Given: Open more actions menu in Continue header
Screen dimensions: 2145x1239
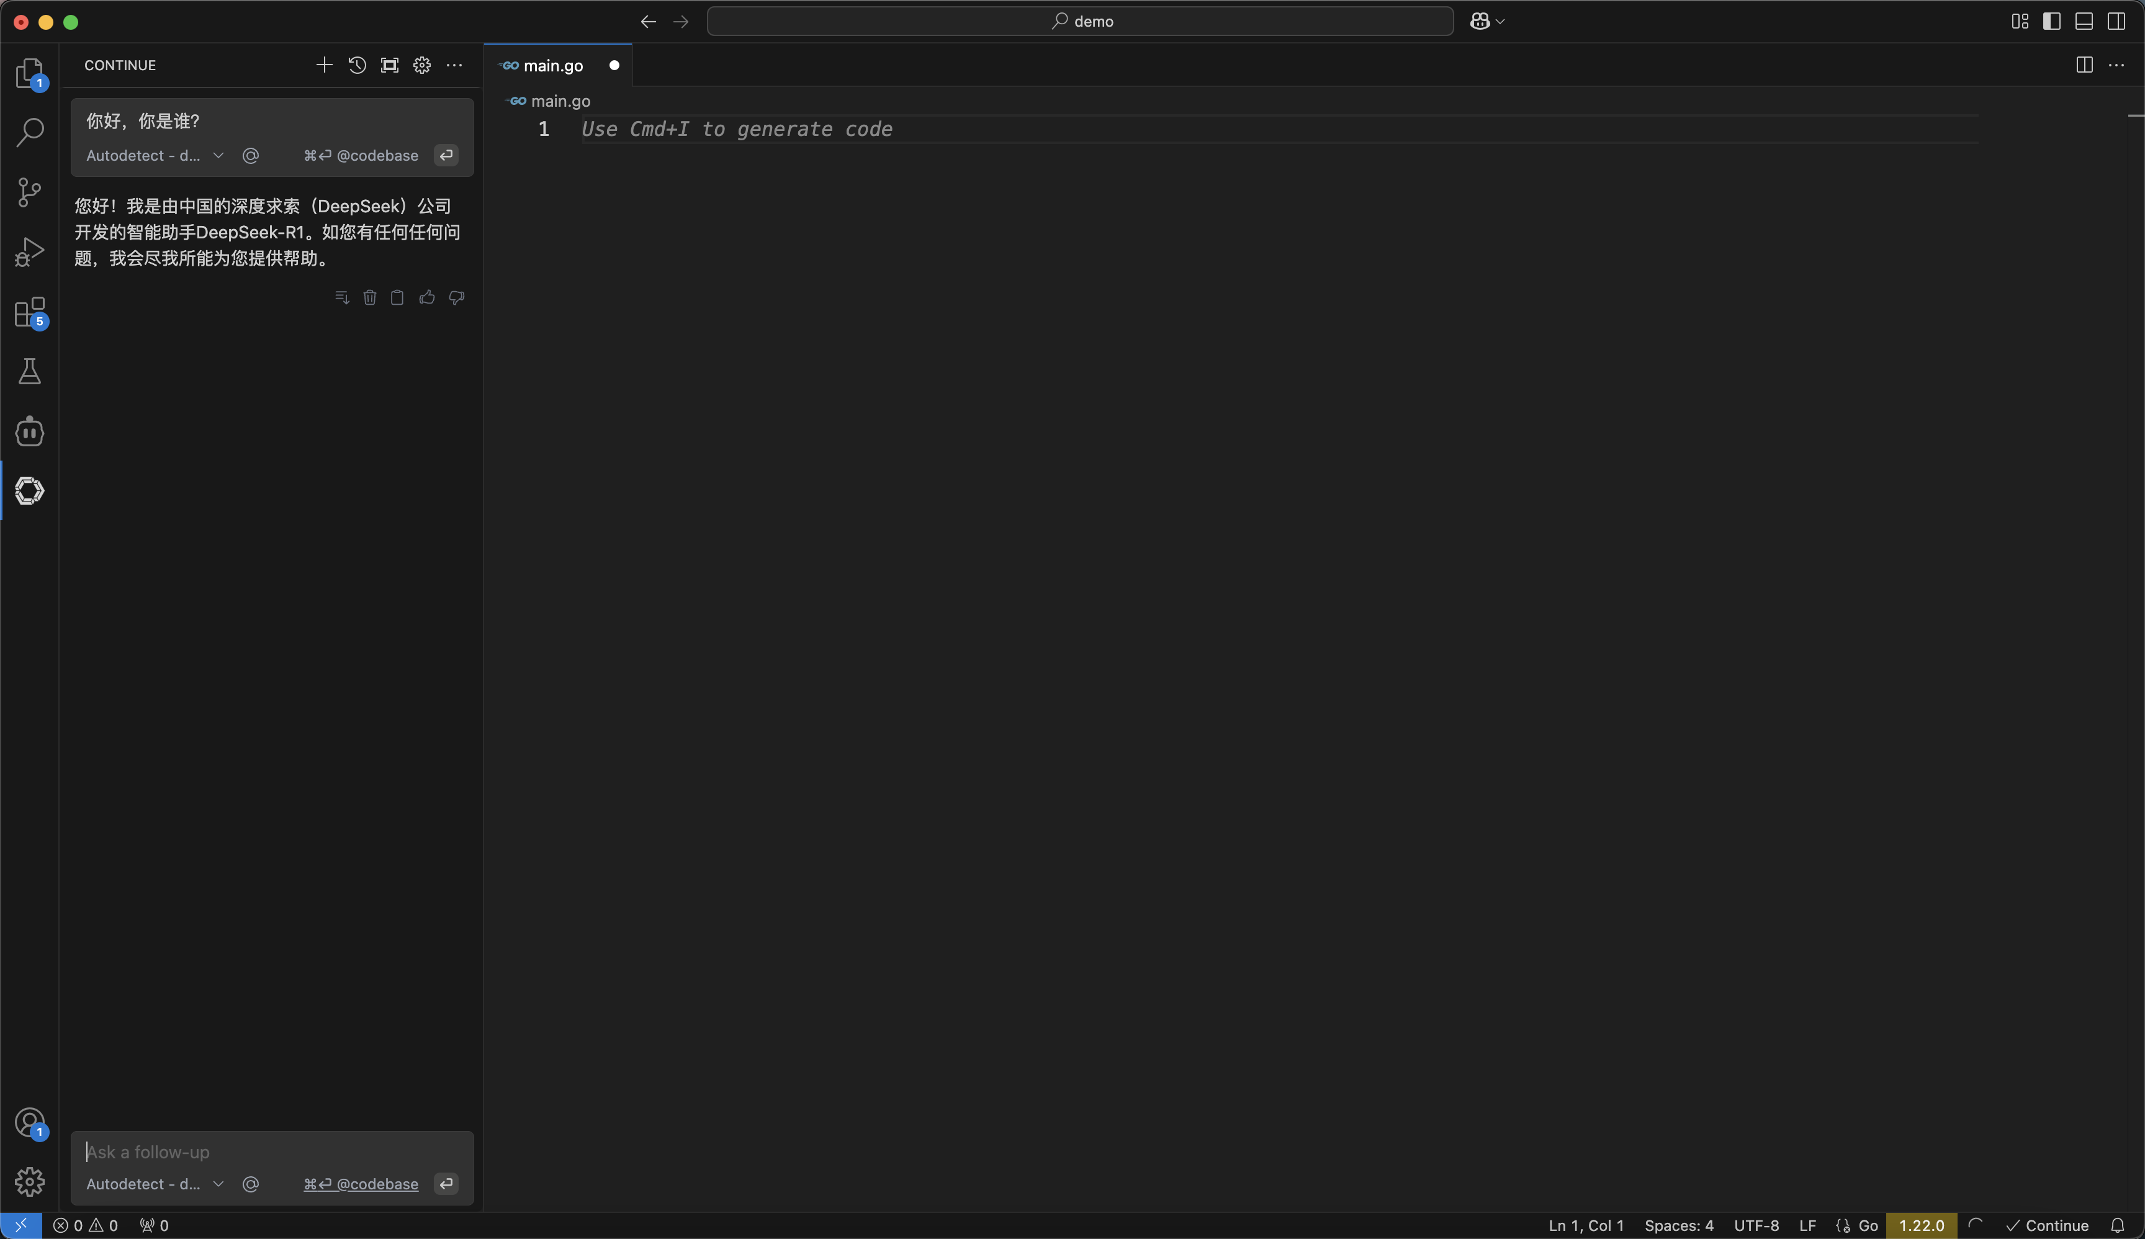Looking at the screenshot, I should point(454,66).
